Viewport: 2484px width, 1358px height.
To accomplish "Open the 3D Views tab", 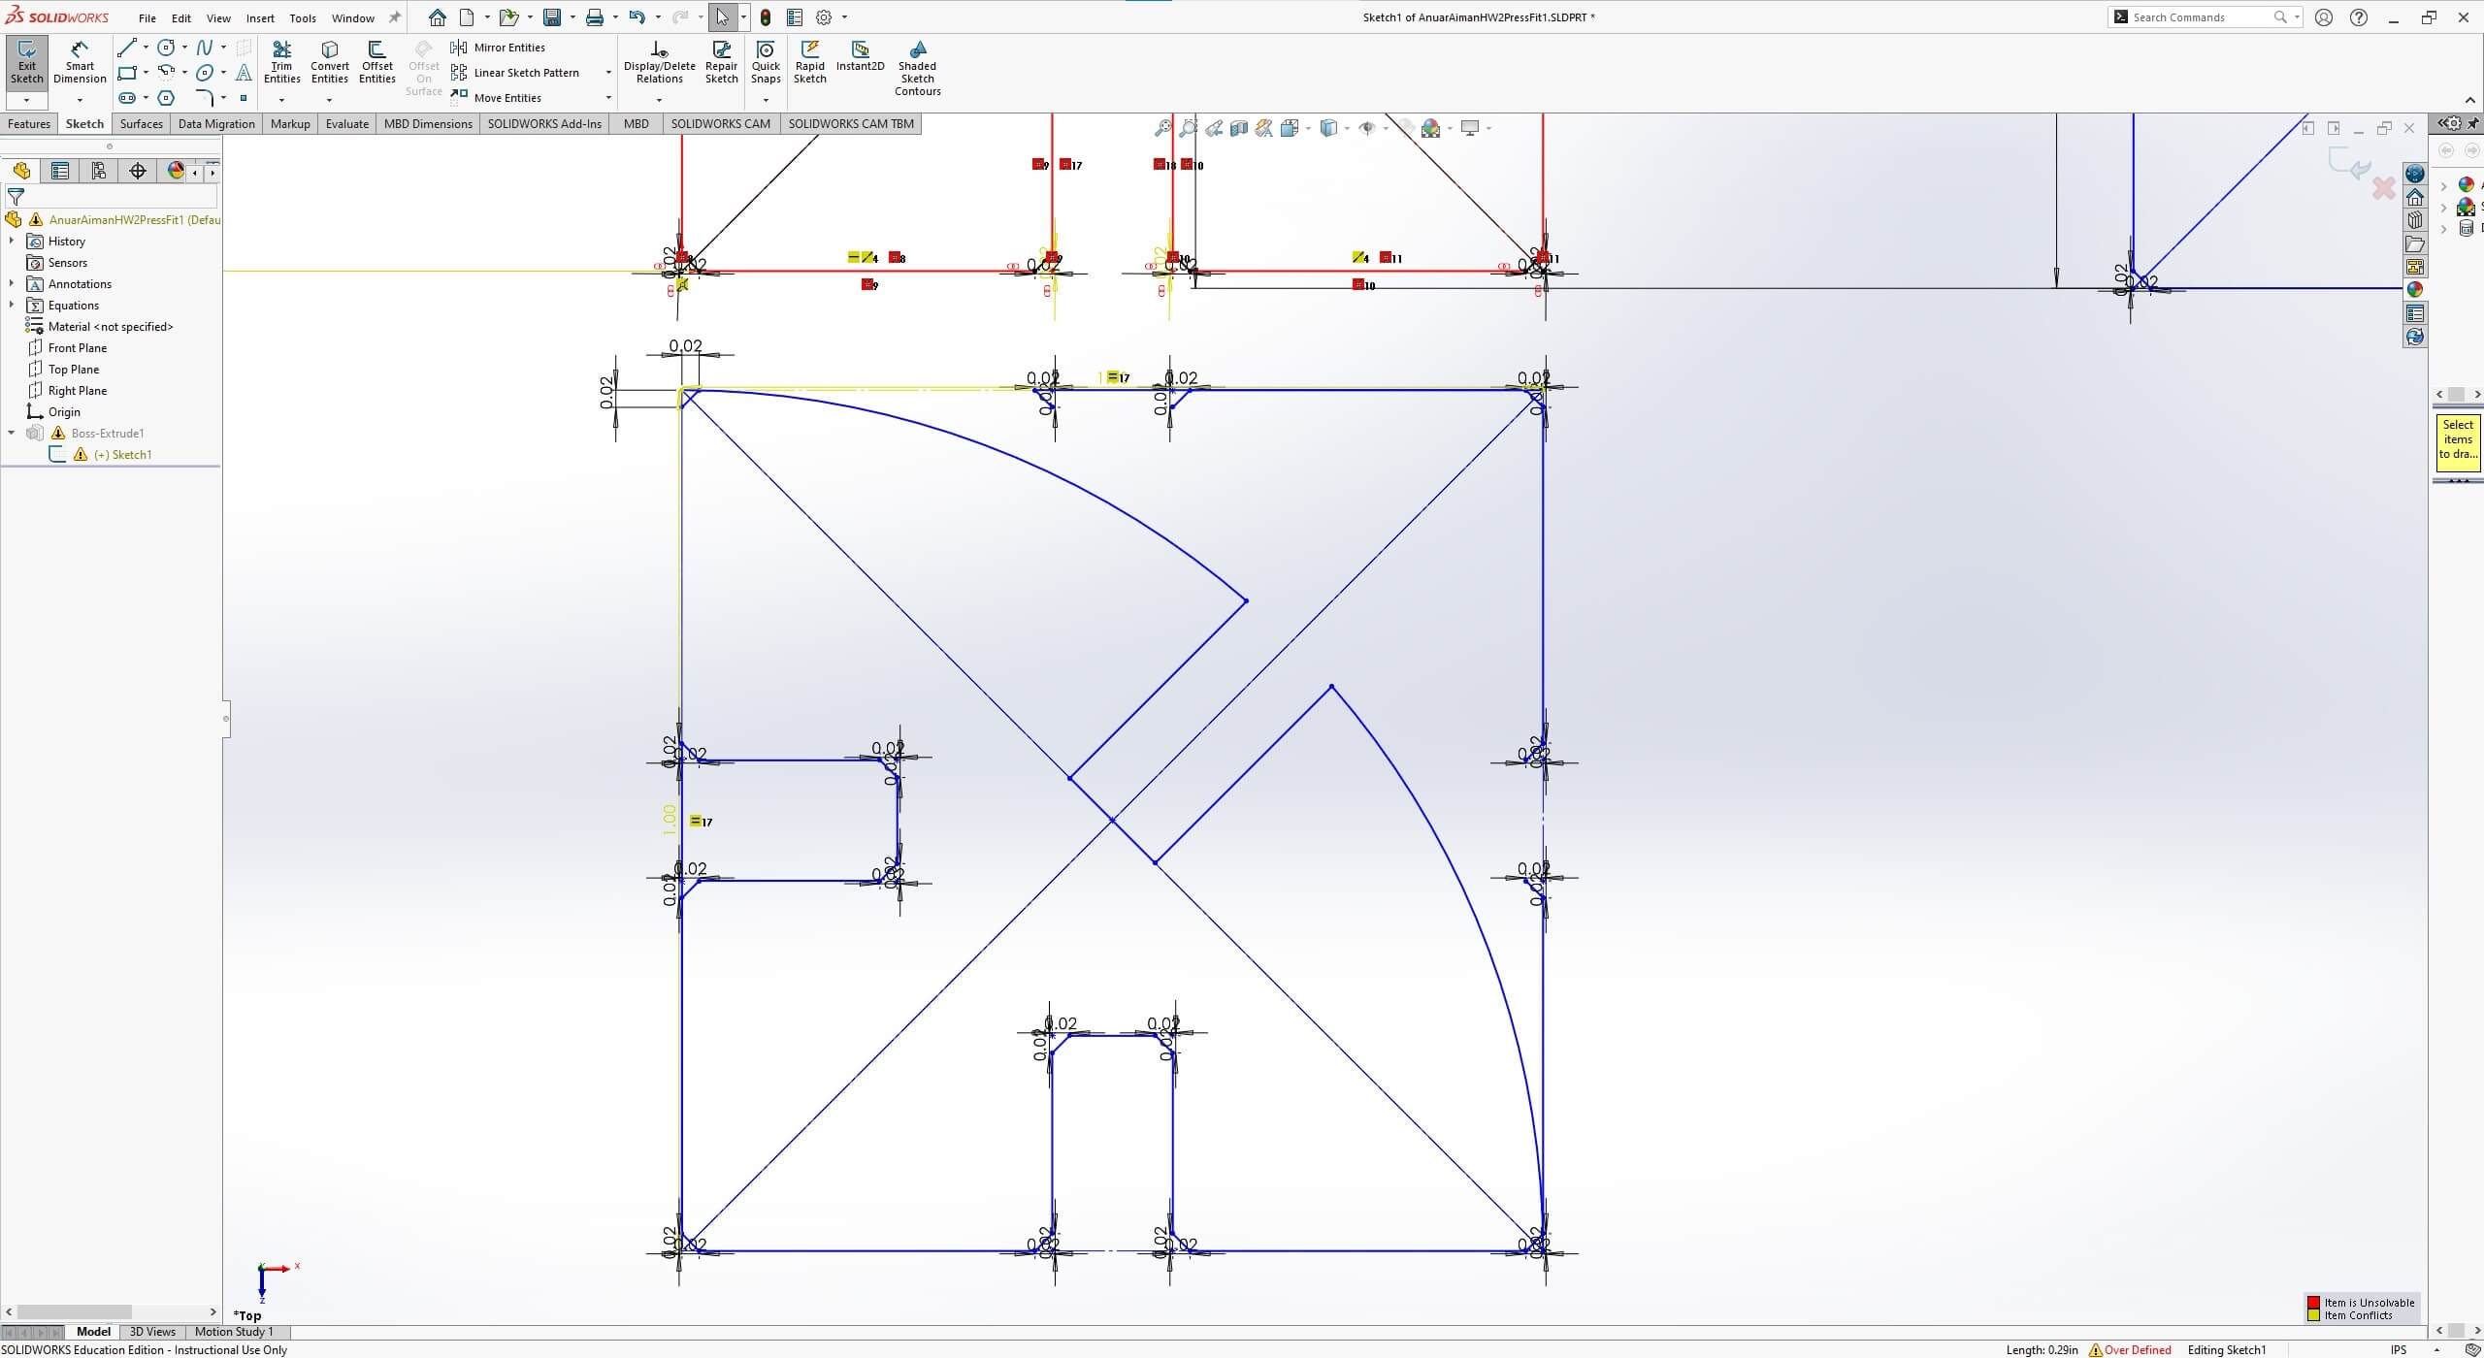I will point(152,1332).
